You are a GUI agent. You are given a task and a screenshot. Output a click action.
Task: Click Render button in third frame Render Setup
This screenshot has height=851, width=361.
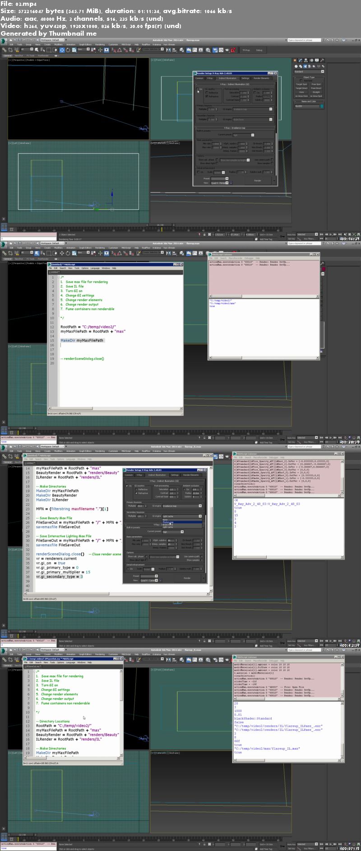click(x=187, y=578)
